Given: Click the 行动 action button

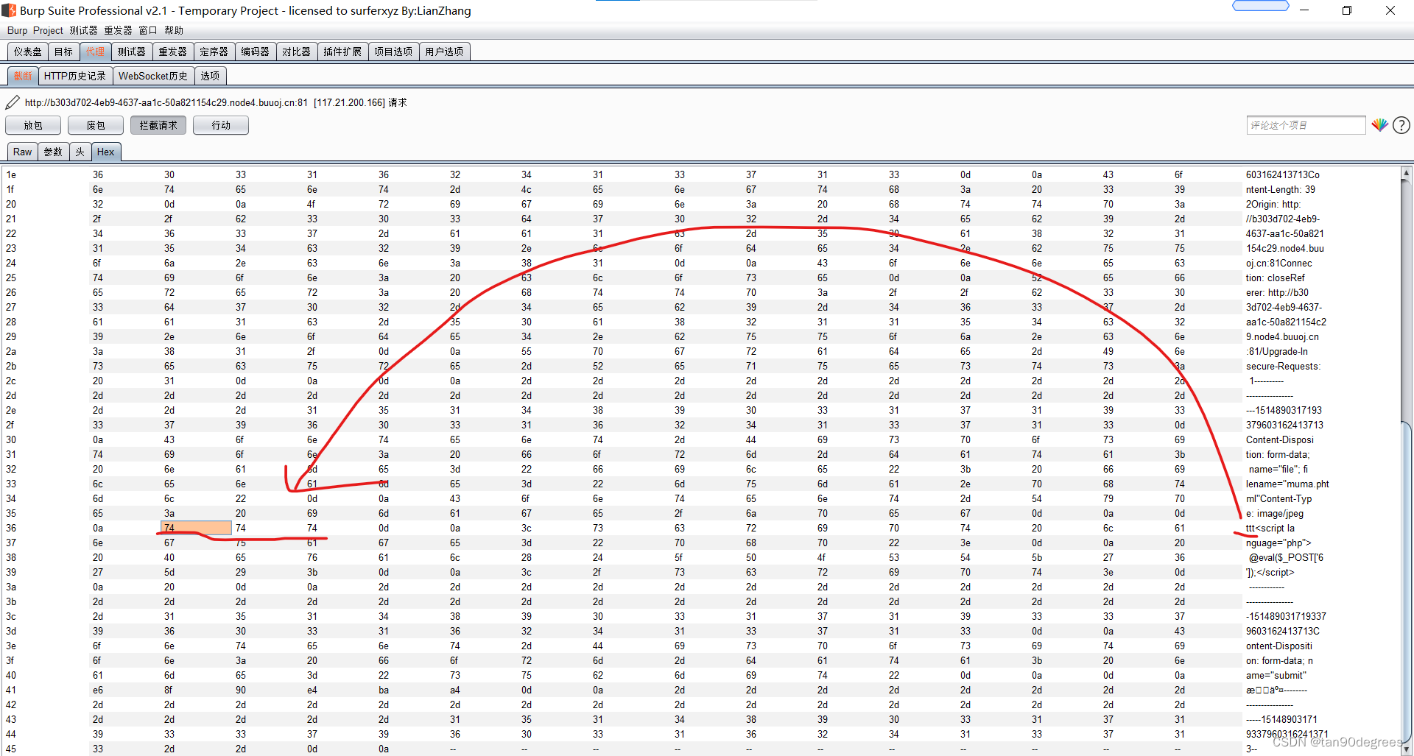Looking at the screenshot, I should (221, 125).
